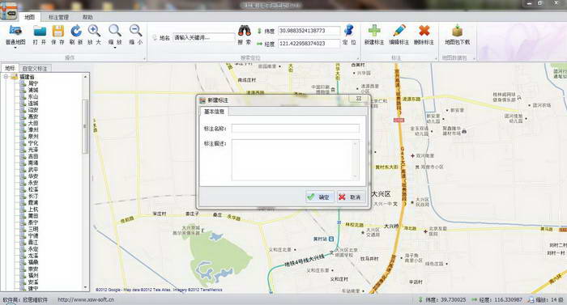Screen dimensions: 567x305
Task: Click the 新建标注 dialog title icon
Action: tap(202, 100)
